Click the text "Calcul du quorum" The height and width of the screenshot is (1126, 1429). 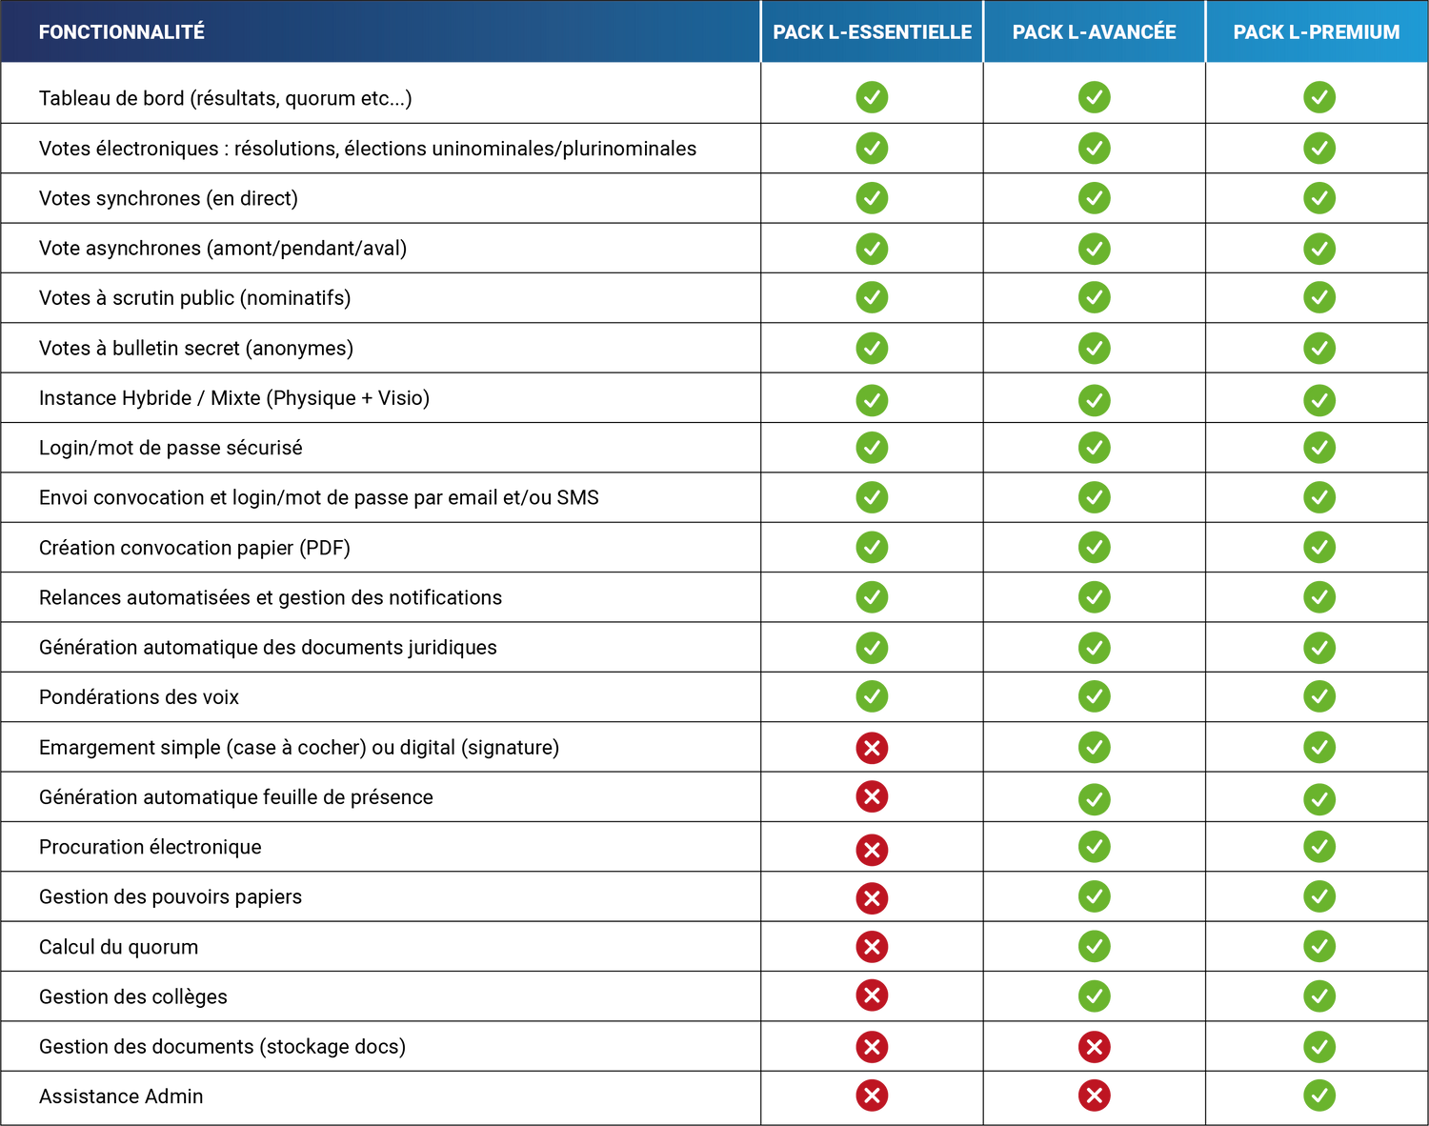click(x=119, y=947)
